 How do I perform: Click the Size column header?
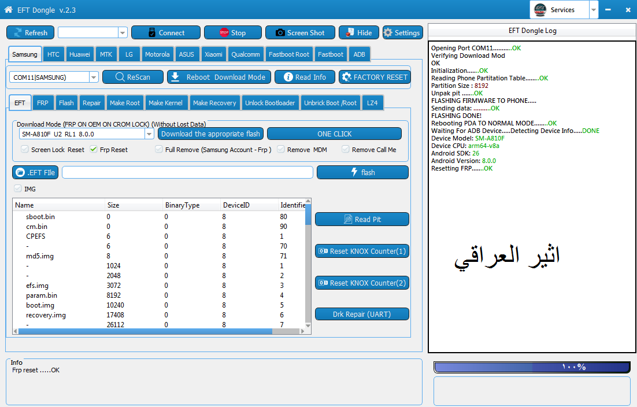[134, 205]
